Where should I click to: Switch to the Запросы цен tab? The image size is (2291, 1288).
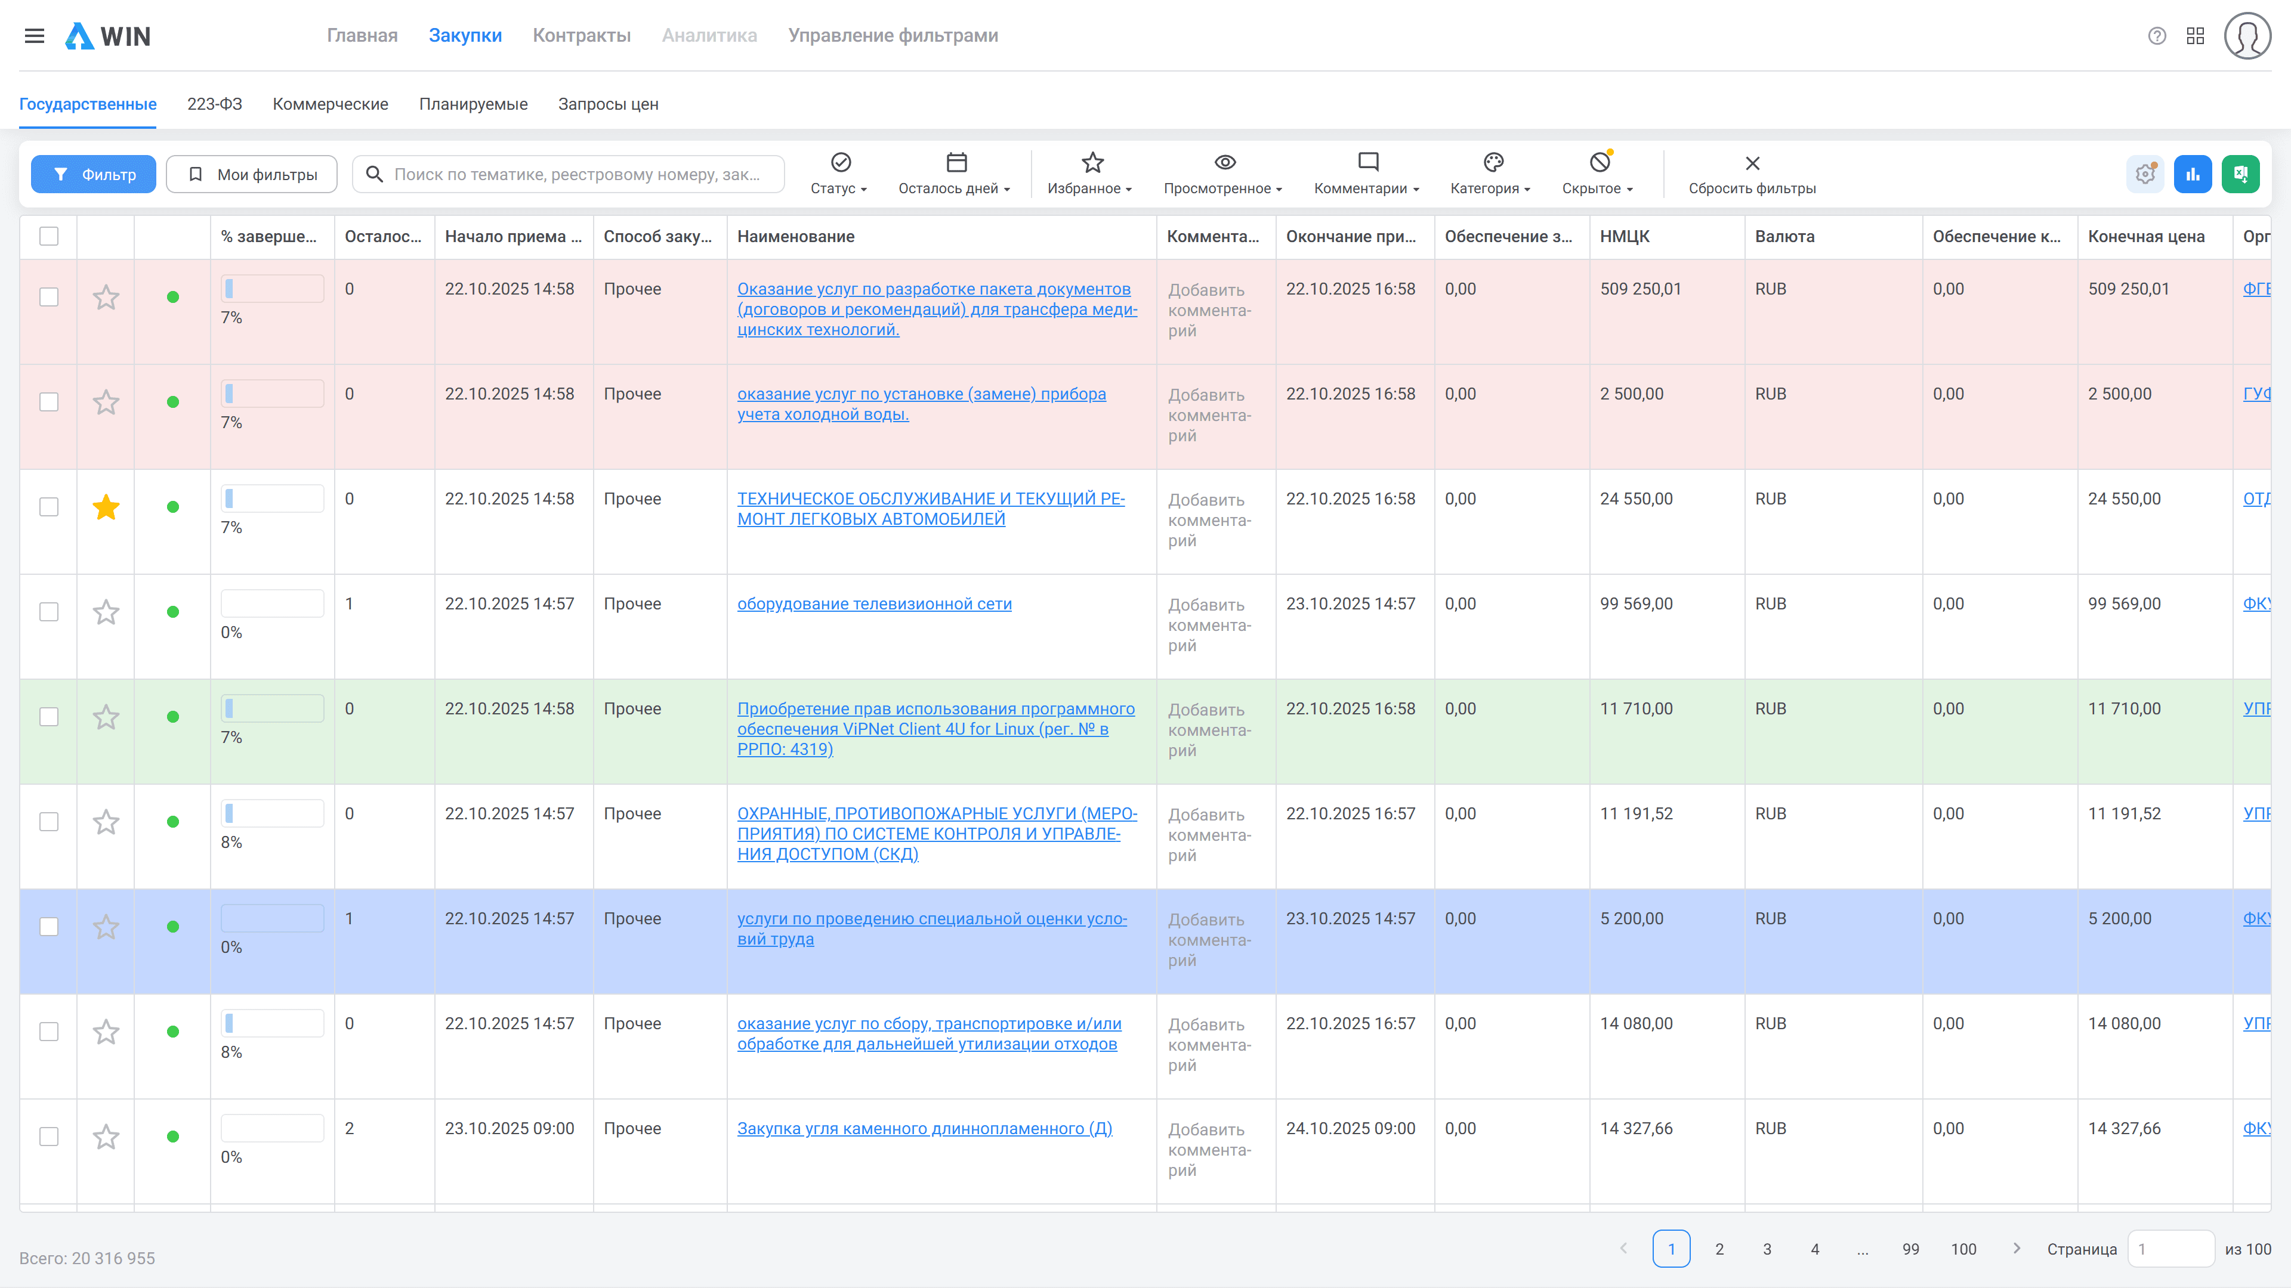pyautogui.click(x=609, y=104)
